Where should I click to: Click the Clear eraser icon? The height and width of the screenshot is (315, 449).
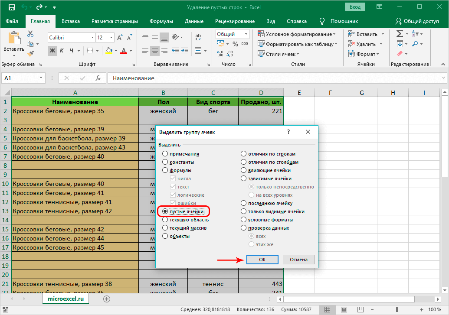coord(400,53)
